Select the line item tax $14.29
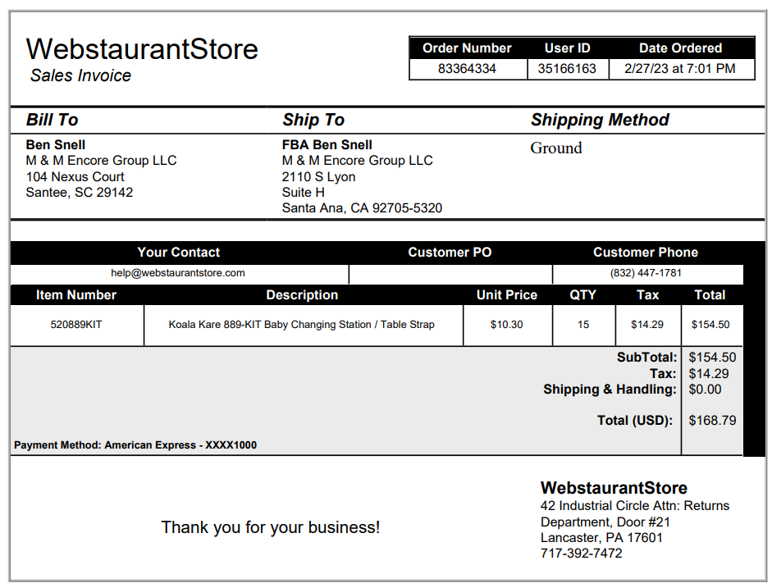 click(647, 325)
